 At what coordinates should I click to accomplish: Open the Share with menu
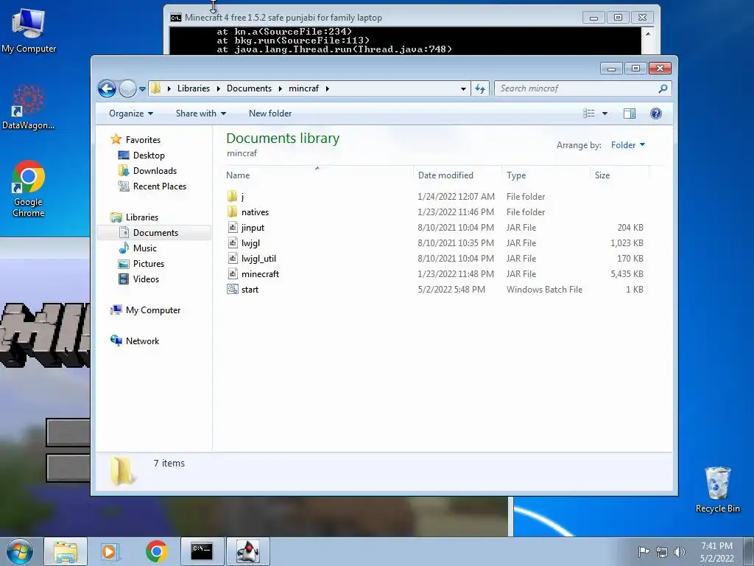click(200, 113)
